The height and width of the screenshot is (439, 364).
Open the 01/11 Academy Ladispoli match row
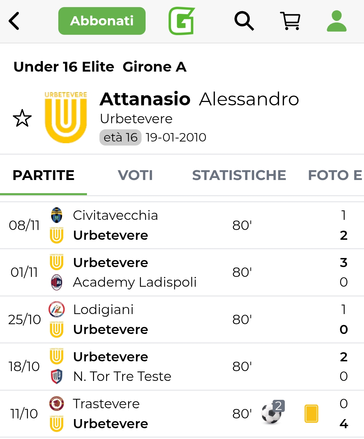coord(182,273)
